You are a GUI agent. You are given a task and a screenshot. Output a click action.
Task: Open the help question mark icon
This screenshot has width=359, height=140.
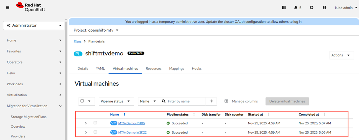[x=324, y=8]
